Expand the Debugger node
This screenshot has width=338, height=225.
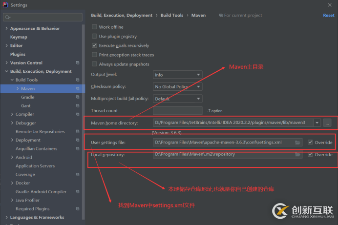[12, 123]
